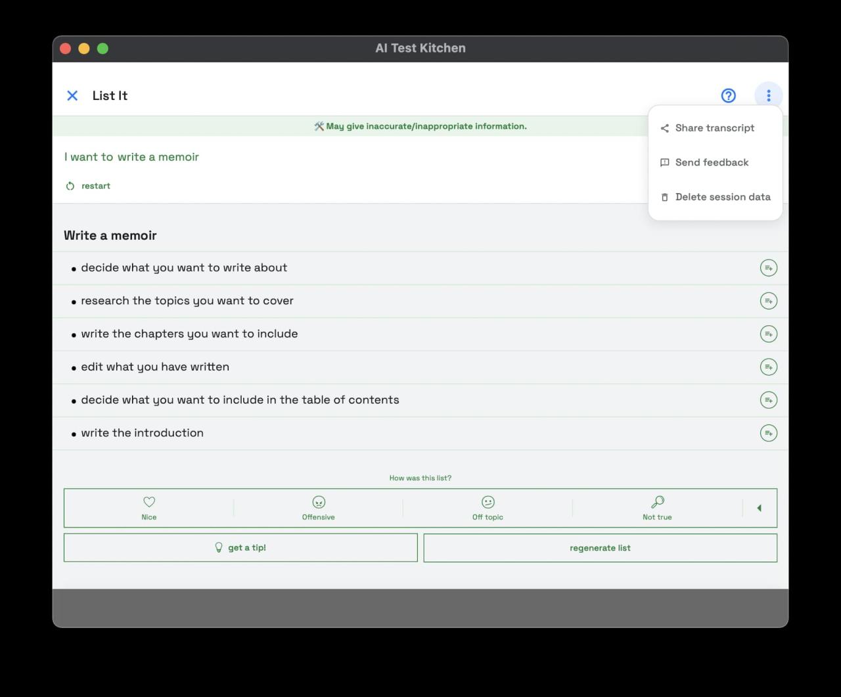
Task: Open the three-dot overflow menu
Action: click(768, 96)
